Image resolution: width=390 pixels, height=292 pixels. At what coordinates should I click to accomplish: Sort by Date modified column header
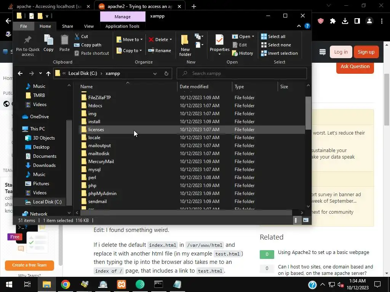(x=205, y=87)
